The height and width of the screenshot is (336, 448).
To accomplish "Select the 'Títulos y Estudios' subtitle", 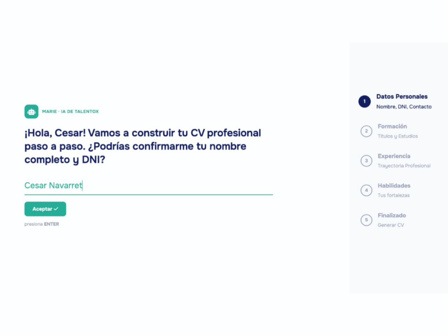I will click(397, 136).
